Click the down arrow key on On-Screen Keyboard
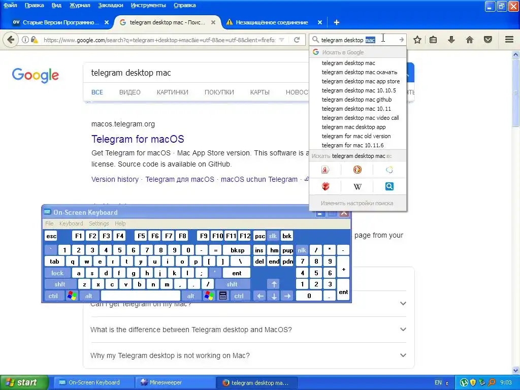The image size is (520, 390). pos(274,296)
